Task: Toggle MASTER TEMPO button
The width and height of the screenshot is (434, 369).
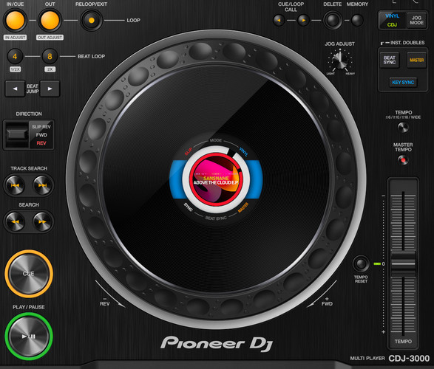Action: (x=403, y=160)
